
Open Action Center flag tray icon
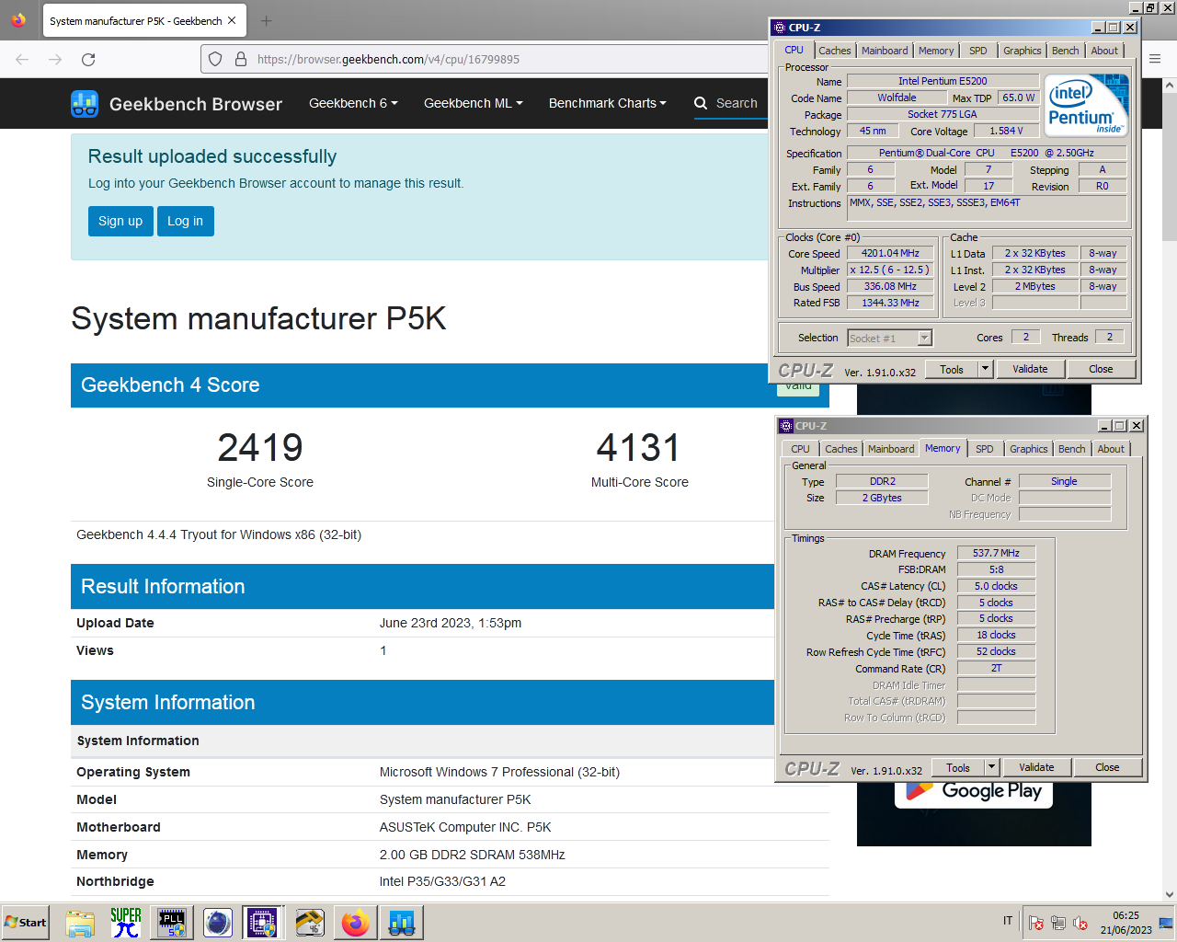[1036, 923]
